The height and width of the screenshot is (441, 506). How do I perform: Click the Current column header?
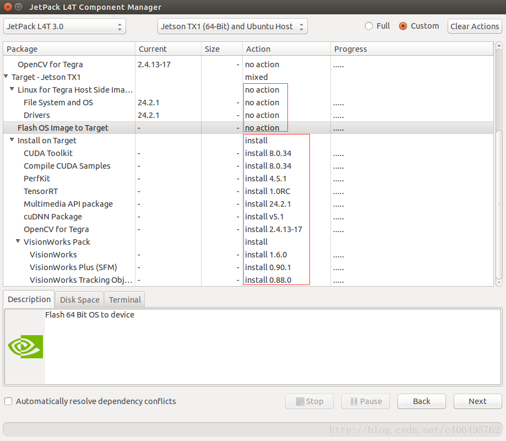tap(168, 49)
